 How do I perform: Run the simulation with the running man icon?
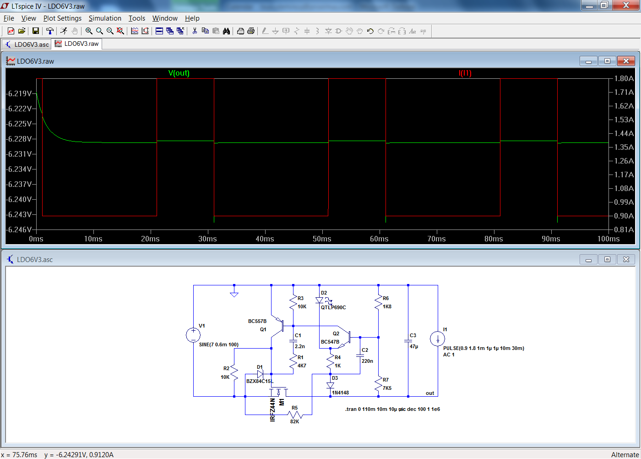64,31
